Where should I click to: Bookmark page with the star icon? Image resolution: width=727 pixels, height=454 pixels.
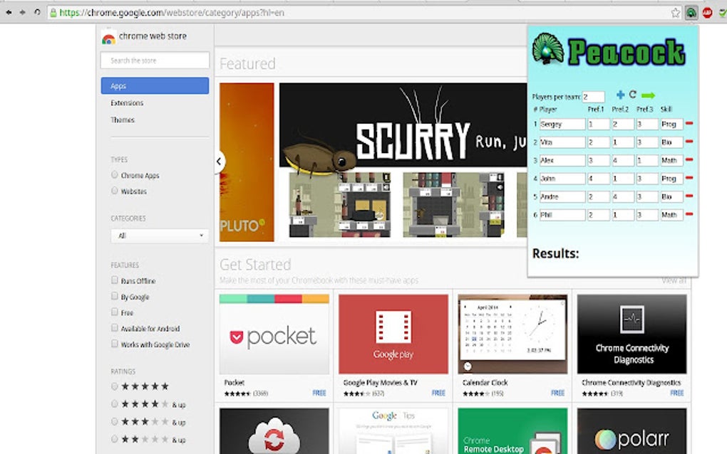(x=676, y=13)
